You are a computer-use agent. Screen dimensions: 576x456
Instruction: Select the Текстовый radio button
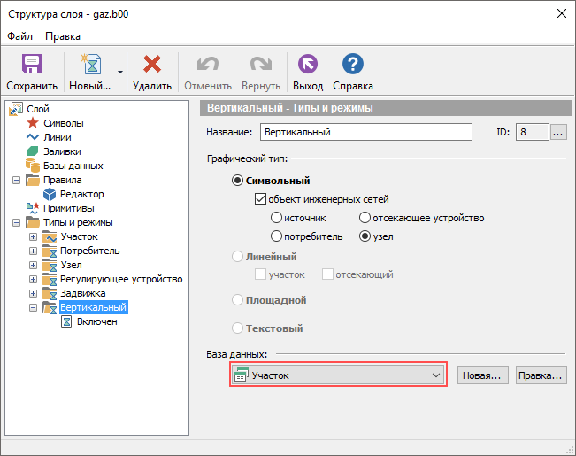[238, 328]
